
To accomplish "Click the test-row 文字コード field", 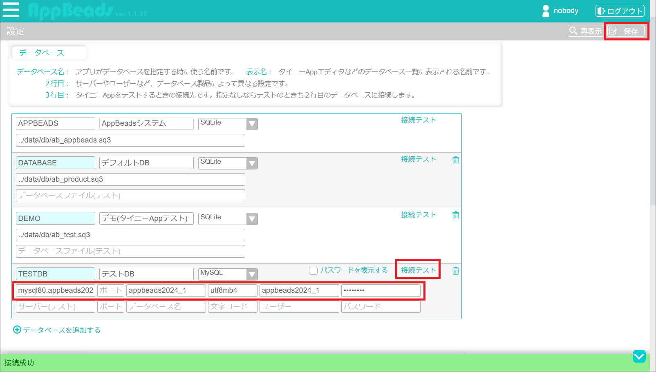I will tap(233, 307).
